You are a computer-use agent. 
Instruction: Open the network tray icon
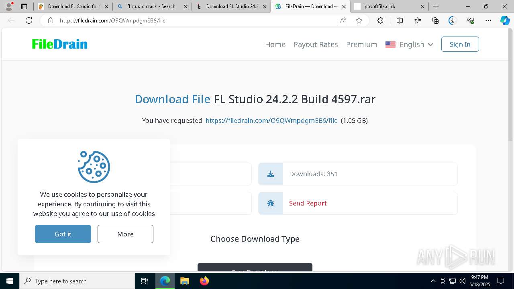click(453, 281)
